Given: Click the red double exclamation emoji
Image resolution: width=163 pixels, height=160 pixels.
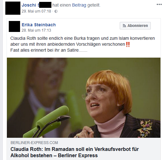Looking at the screenshot, I should point(128,44).
